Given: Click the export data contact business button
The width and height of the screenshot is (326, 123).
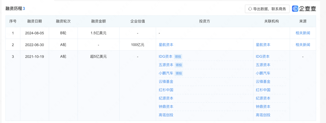Looking at the screenshot, I should click(x=267, y=9).
